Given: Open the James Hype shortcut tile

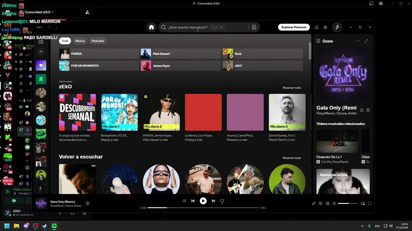Looking at the screenshot, I should (181, 65).
